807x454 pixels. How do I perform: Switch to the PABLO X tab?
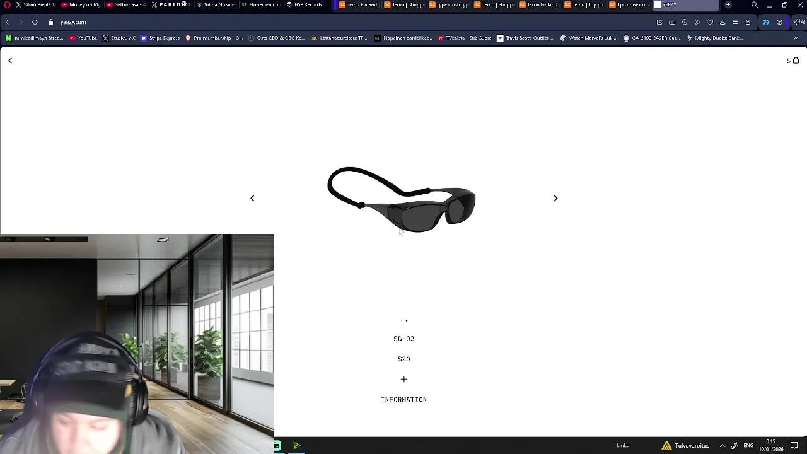(171, 4)
